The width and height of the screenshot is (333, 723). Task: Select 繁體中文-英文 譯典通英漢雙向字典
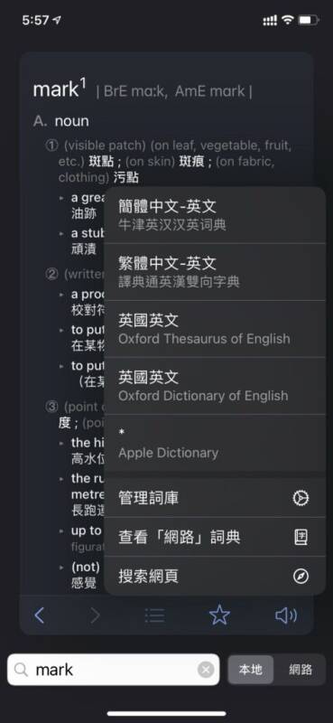[x=215, y=272]
